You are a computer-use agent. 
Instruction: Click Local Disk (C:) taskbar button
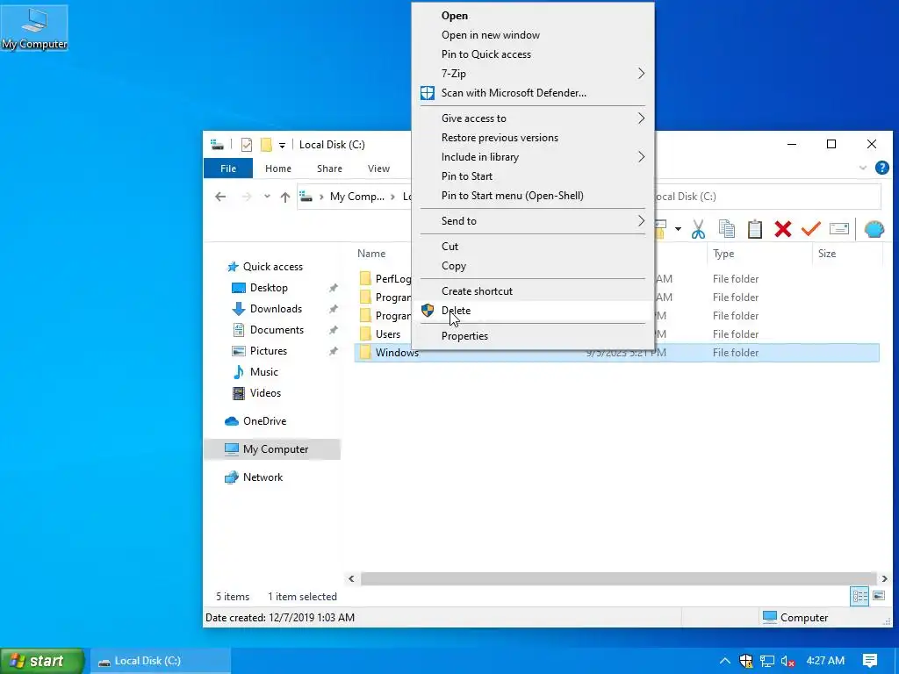[x=161, y=661]
